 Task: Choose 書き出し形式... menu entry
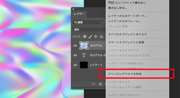point(118,8)
